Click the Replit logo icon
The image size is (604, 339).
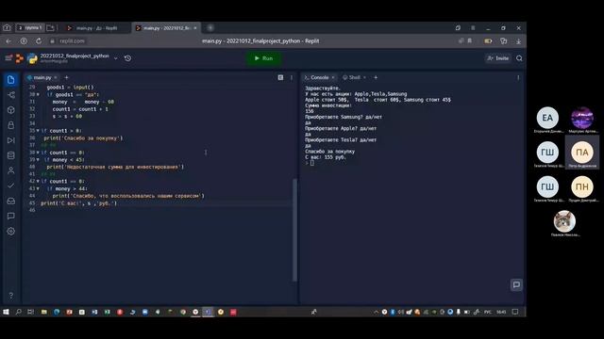point(19,58)
